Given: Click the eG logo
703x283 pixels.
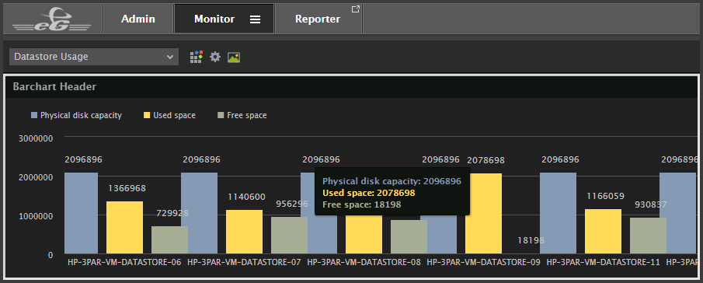Looking at the screenshot, I should 51,20.
